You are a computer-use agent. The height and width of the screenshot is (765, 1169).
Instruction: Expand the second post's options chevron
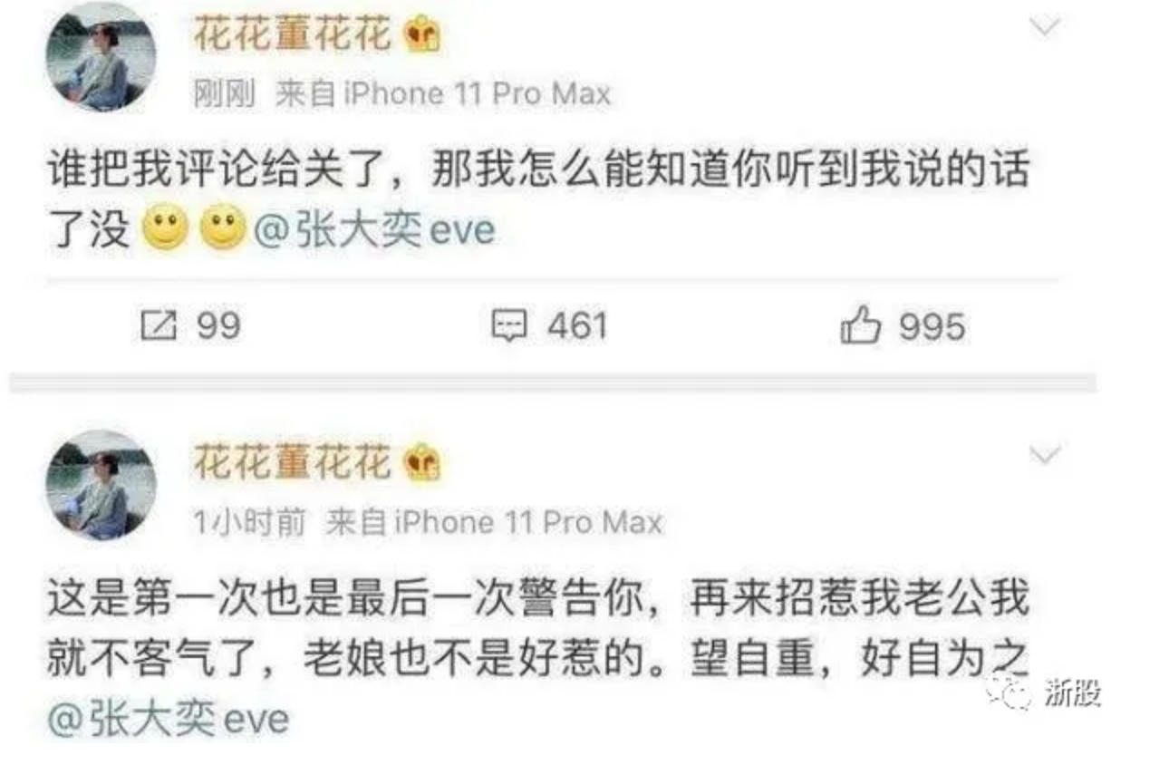(x=1045, y=454)
